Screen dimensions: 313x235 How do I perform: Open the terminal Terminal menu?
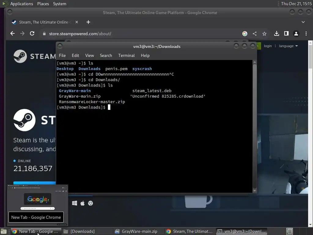click(x=126, y=56)
